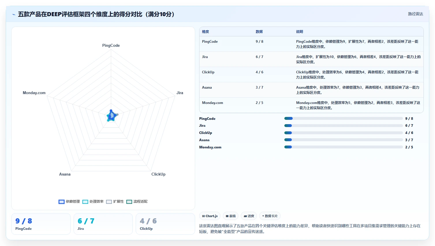The width and height of the screenshot is (435, 246).
Task: Select the Jira progress bar
Action: pyautogui.click(x=343, y=126)
